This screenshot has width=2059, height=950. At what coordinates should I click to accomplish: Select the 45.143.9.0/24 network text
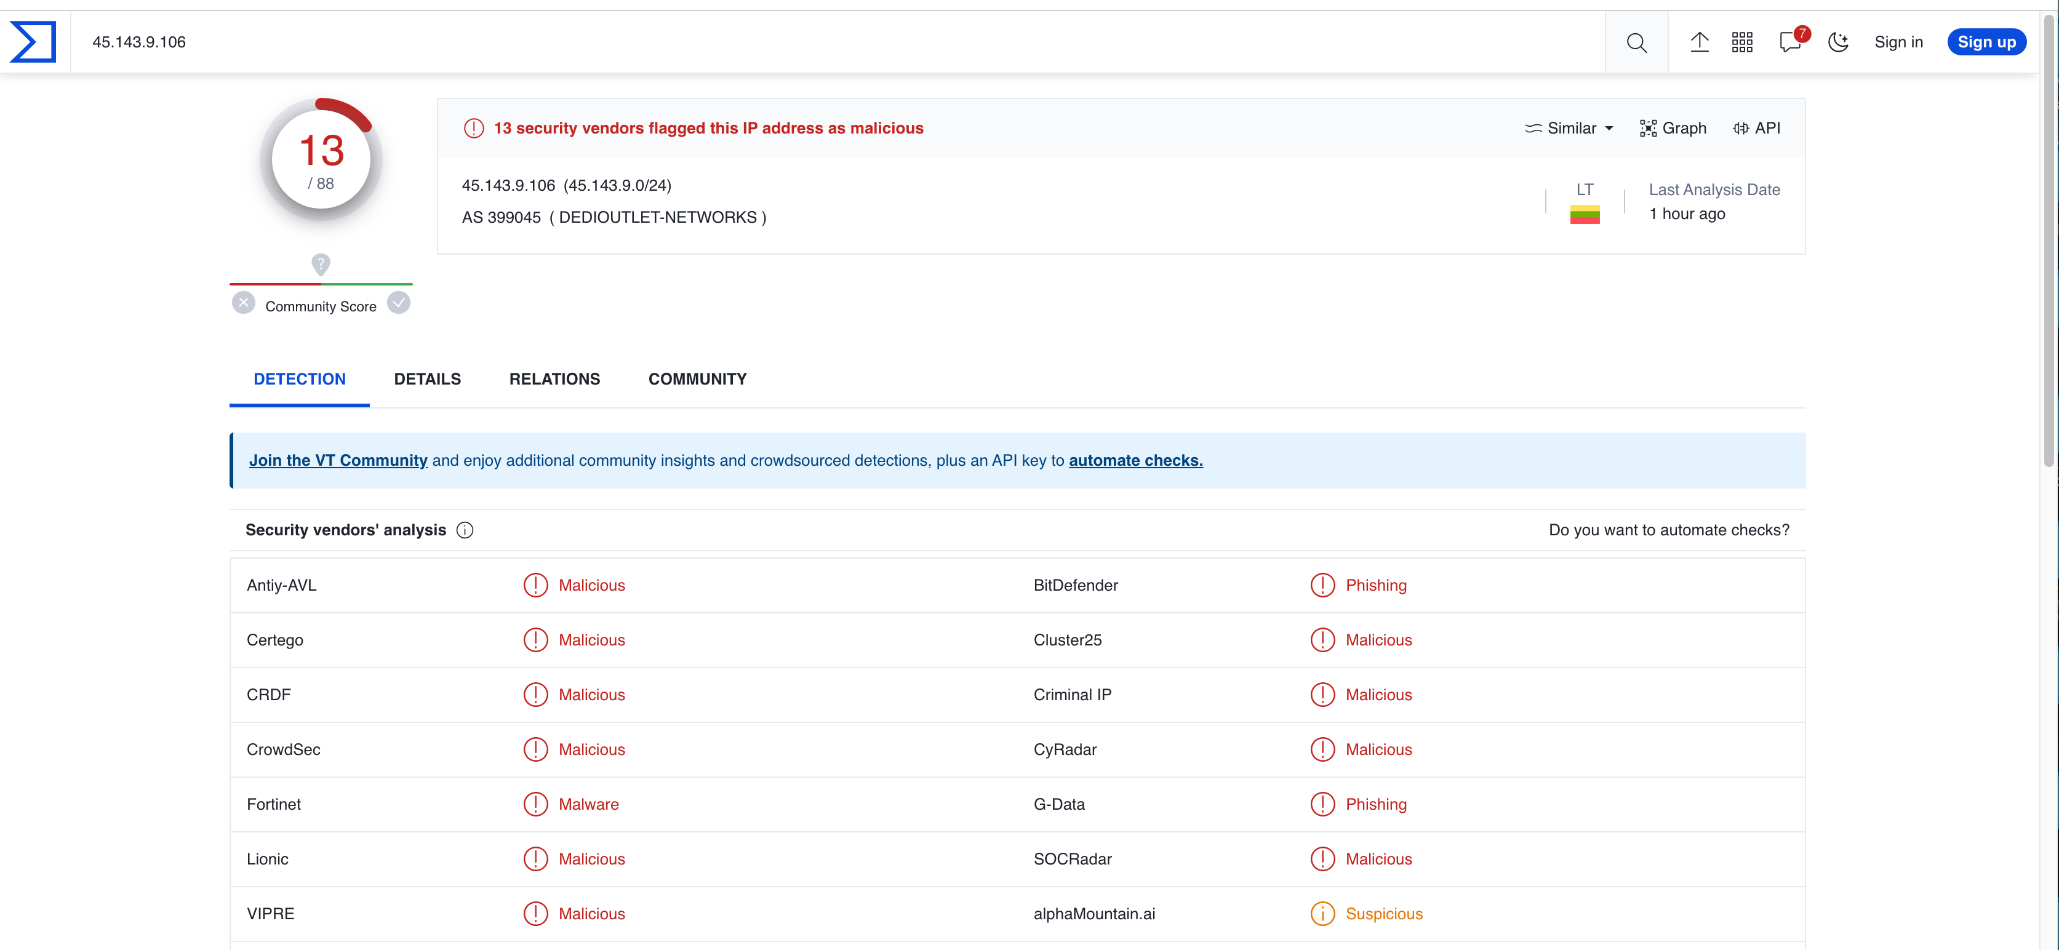point(617,185)
